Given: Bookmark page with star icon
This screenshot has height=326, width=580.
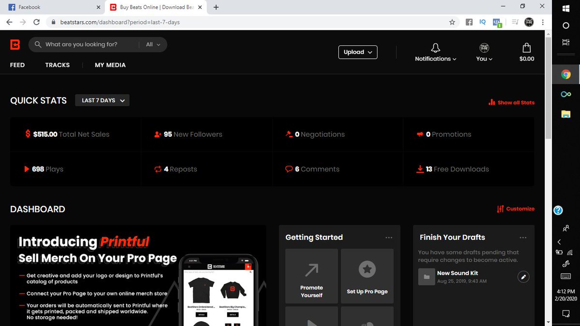Looking at the screenshot, I should click(452, 22).
